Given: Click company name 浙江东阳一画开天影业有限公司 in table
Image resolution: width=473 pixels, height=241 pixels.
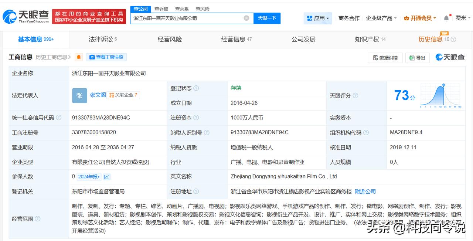Looking at the screenshot, I should pos(109,73).
